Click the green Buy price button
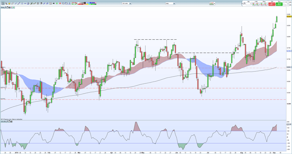The width and height of the screenshot is (292, 154). [x=279, y=4]
